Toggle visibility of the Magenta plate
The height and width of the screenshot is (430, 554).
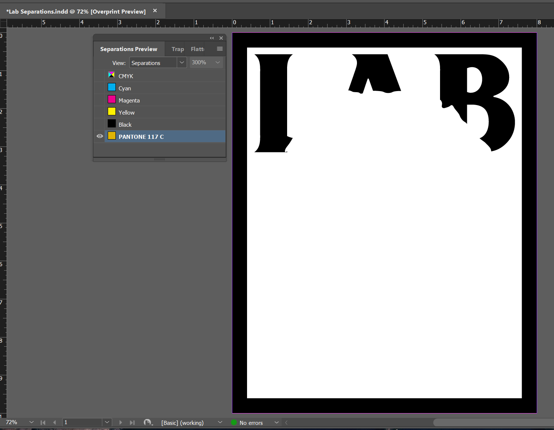tap(100, 100)
